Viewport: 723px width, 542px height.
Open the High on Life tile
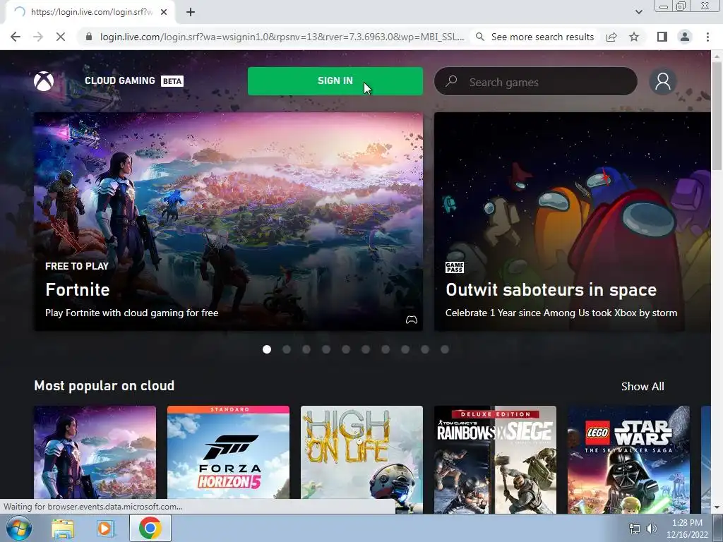tap(361, 459)
